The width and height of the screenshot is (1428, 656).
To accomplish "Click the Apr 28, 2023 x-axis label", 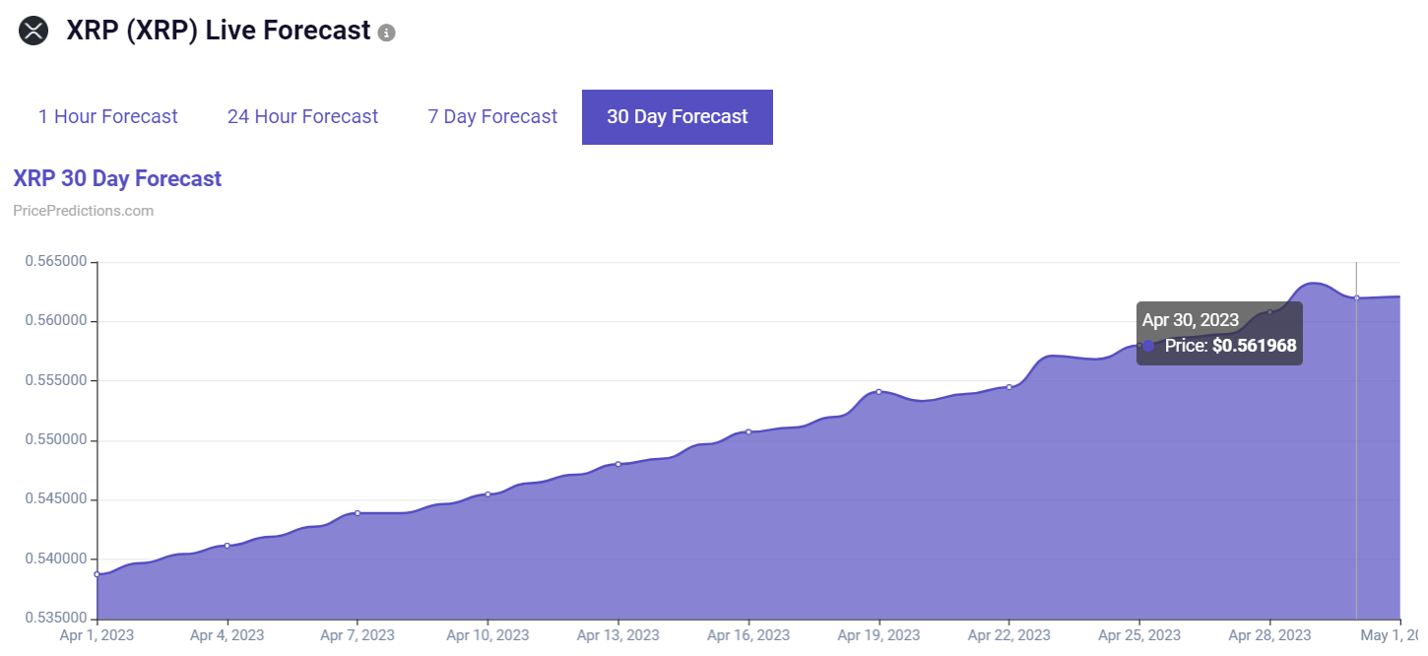I will pos(1269,635).
